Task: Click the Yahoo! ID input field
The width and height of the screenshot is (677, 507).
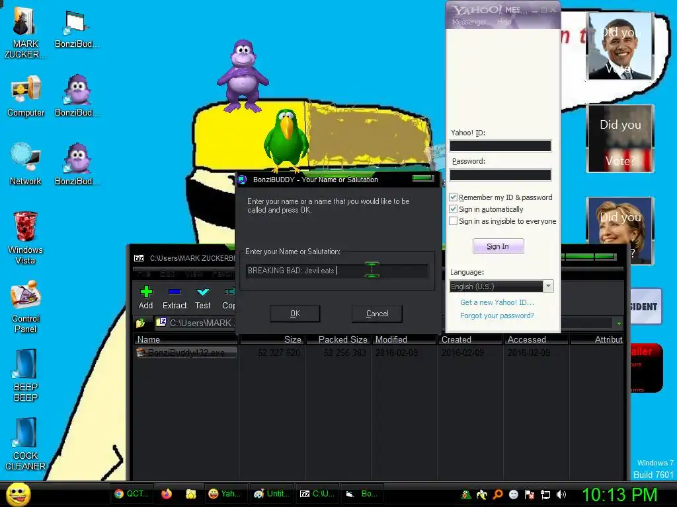Action: click(x=500, y=146)
